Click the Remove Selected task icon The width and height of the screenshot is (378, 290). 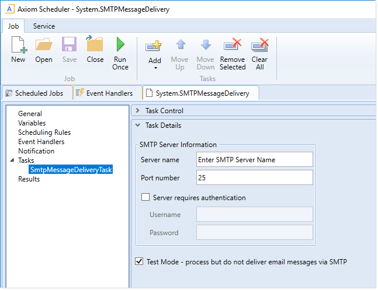coord(233,44)
